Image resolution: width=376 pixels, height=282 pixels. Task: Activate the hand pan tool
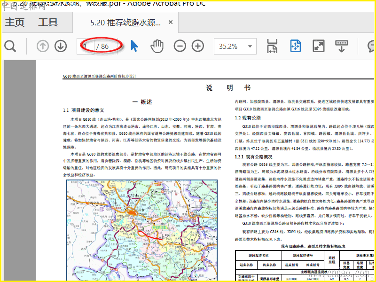point(157,46)
